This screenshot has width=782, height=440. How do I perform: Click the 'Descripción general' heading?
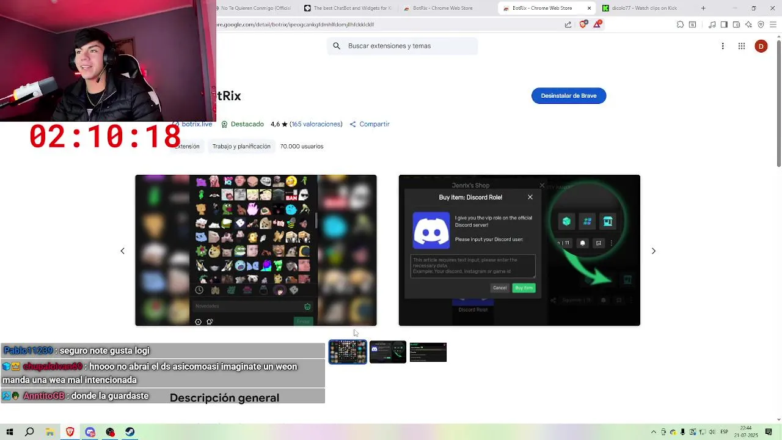click(224, 398)
